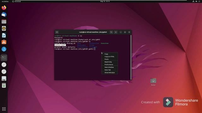202x113 pixels.
Task: Click the Xsession entry in ls output
Action: 104,43
